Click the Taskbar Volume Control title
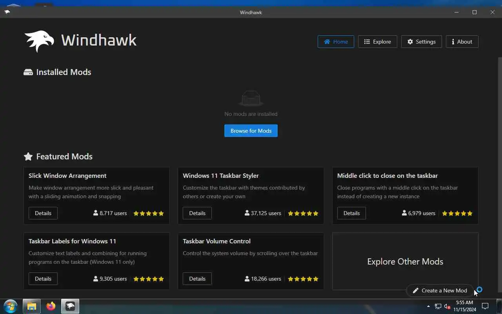The height and width of the screenshot is (314, 502). coord(216,241)
